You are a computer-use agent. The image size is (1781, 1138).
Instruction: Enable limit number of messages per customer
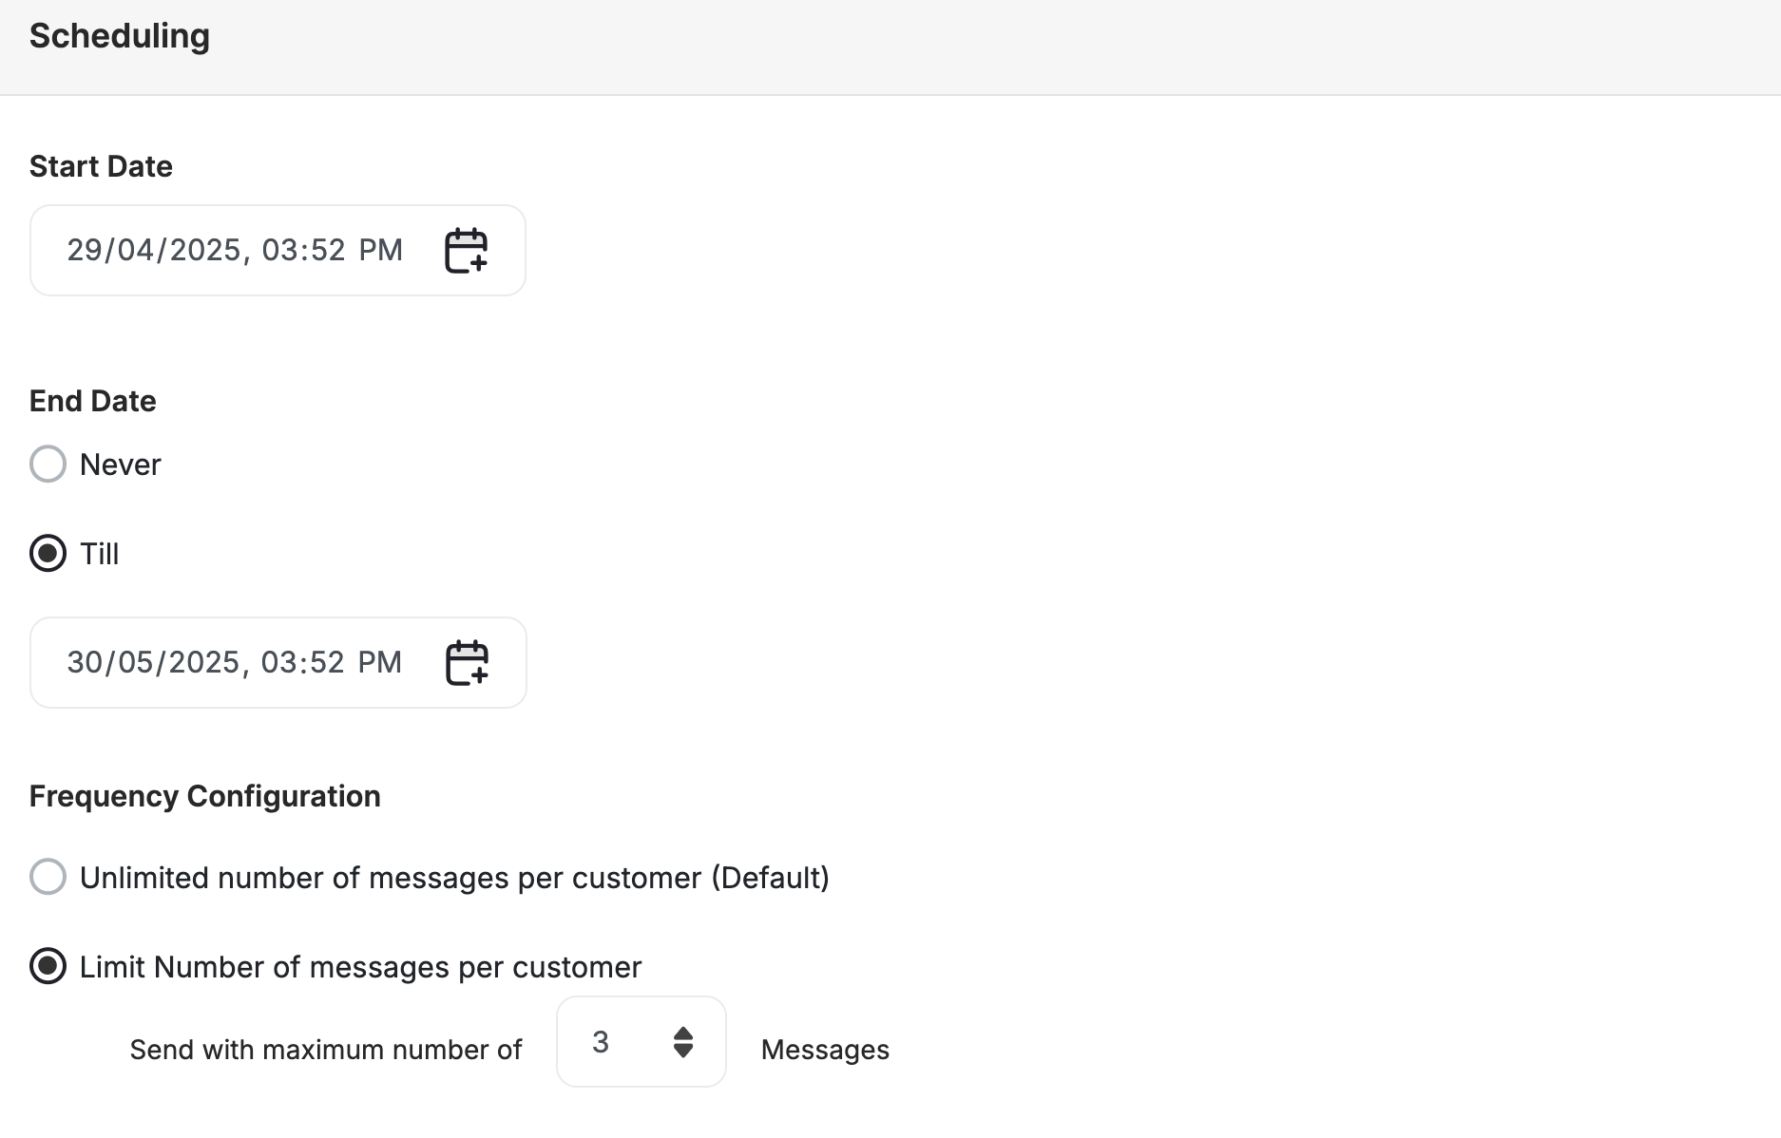point(48,966)
